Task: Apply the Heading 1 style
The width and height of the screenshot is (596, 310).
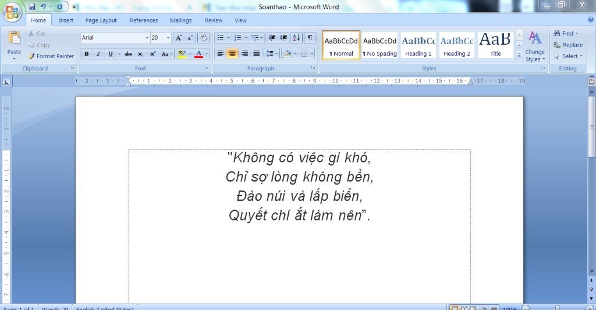Action: [x=418, y=45]
